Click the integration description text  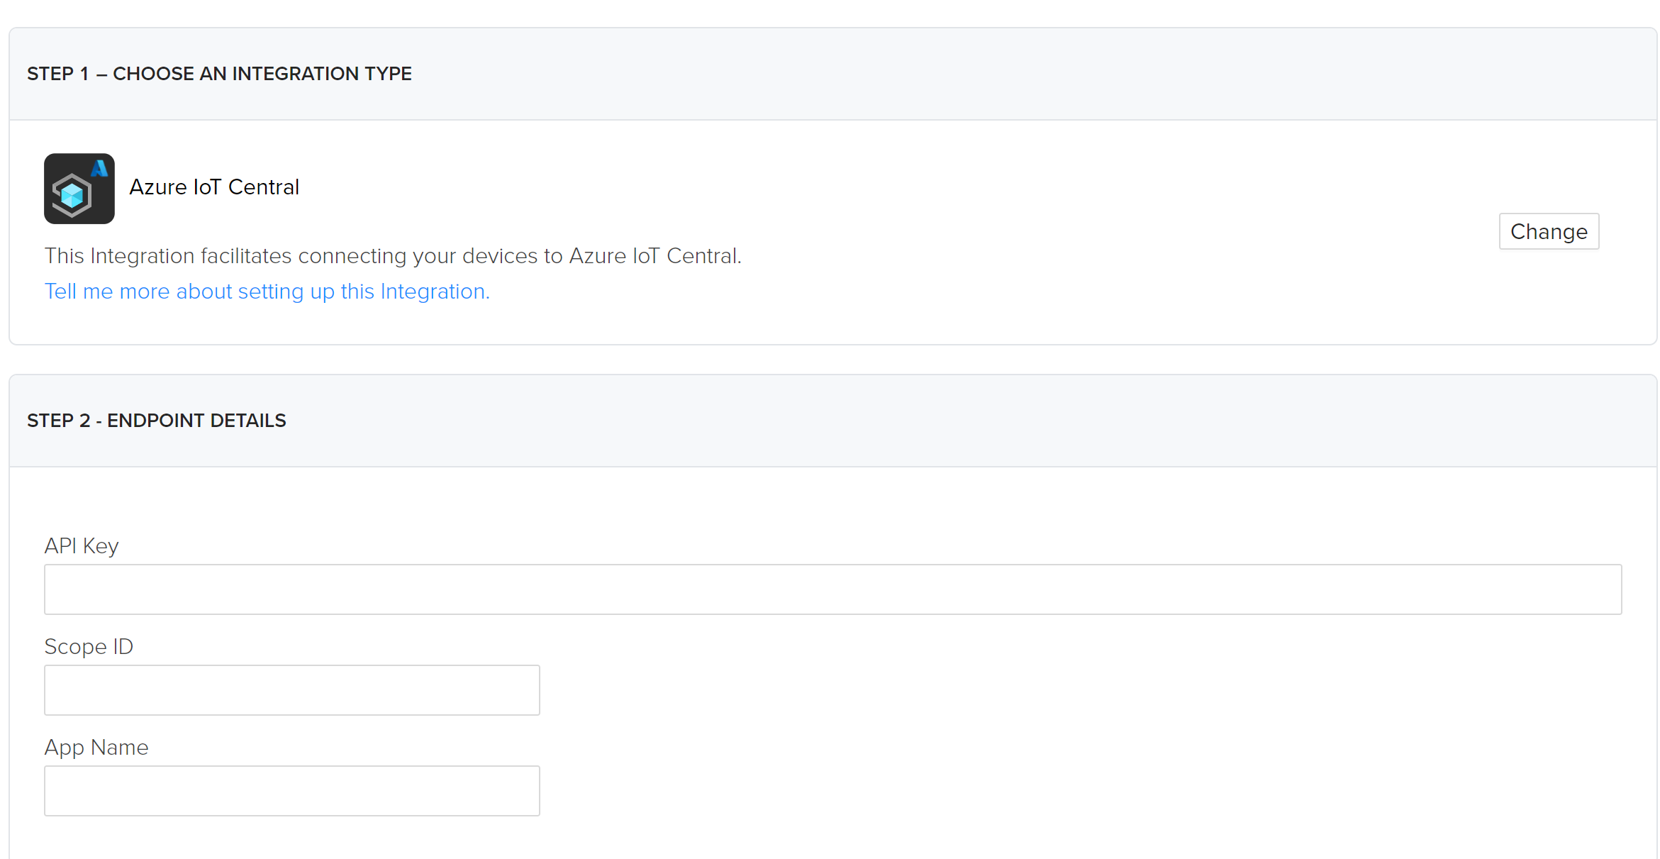(393, 255)
